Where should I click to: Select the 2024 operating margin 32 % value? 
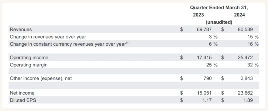pos(253,65)
